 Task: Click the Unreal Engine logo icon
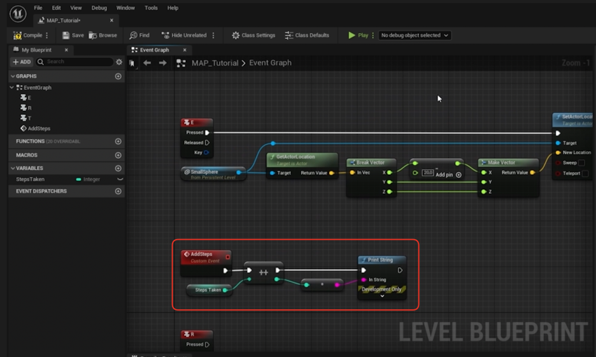(18, 13)
